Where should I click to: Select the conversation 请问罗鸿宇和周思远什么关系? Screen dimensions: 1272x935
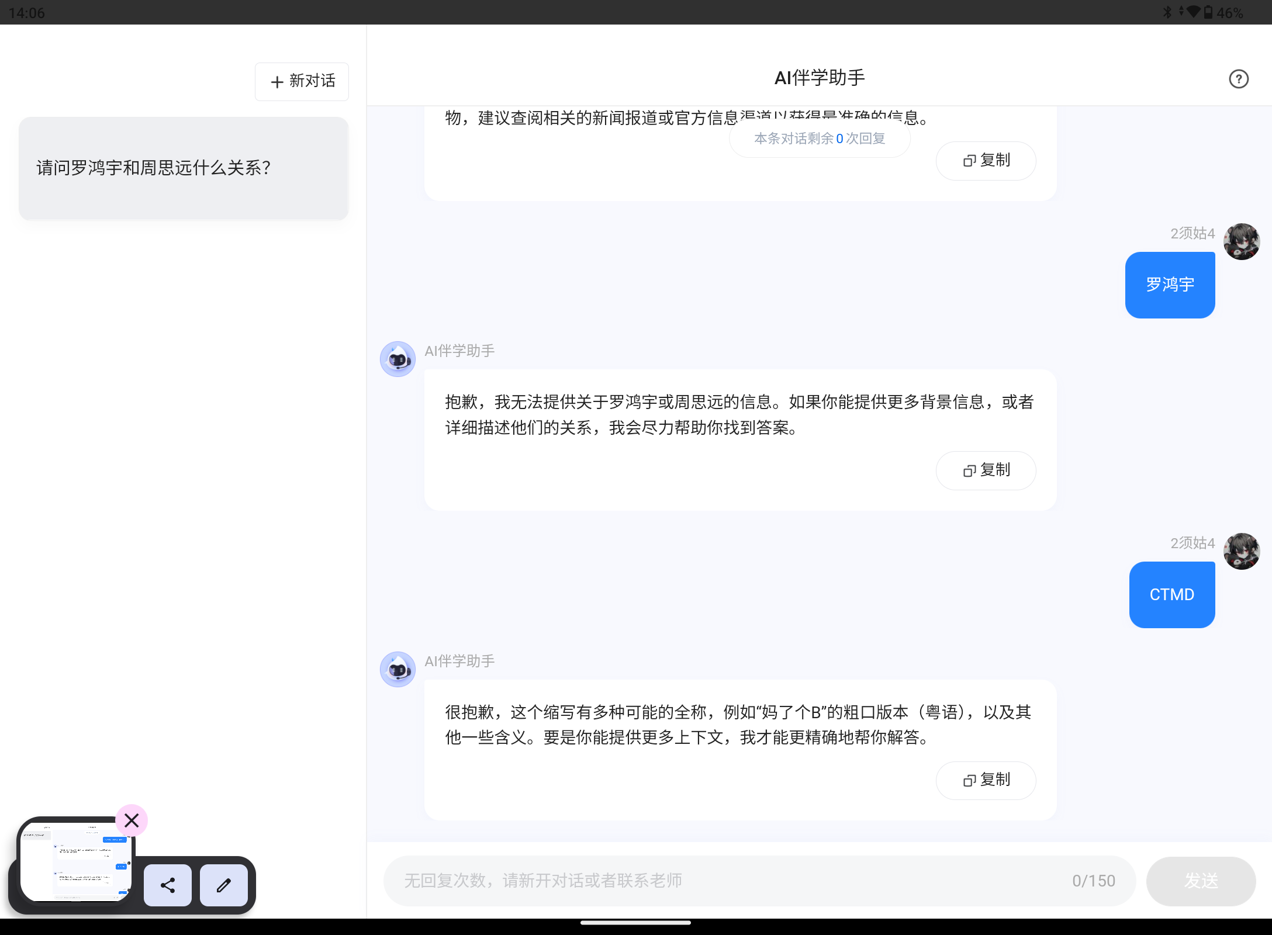coord(184,168)
